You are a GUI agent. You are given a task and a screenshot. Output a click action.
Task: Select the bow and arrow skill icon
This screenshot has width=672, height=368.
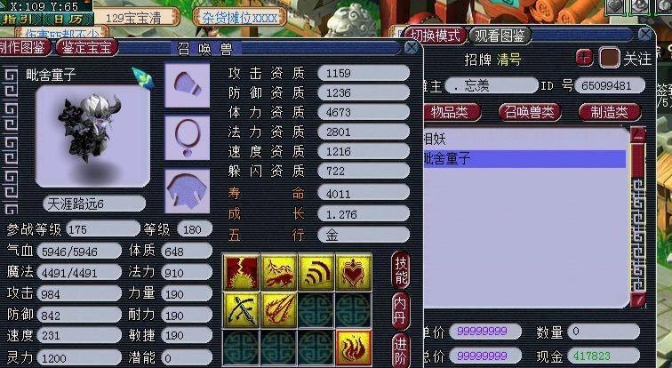point(241,309)
